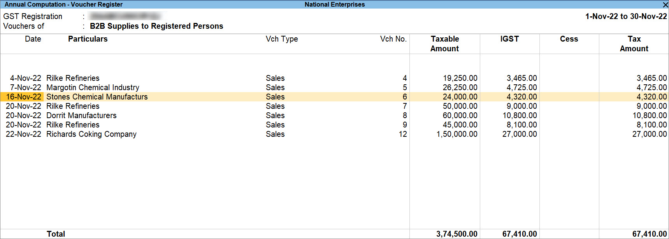Click IGST value 27,000.00
This screenshot has height=239, width=669.
click(x=520, y=134)
